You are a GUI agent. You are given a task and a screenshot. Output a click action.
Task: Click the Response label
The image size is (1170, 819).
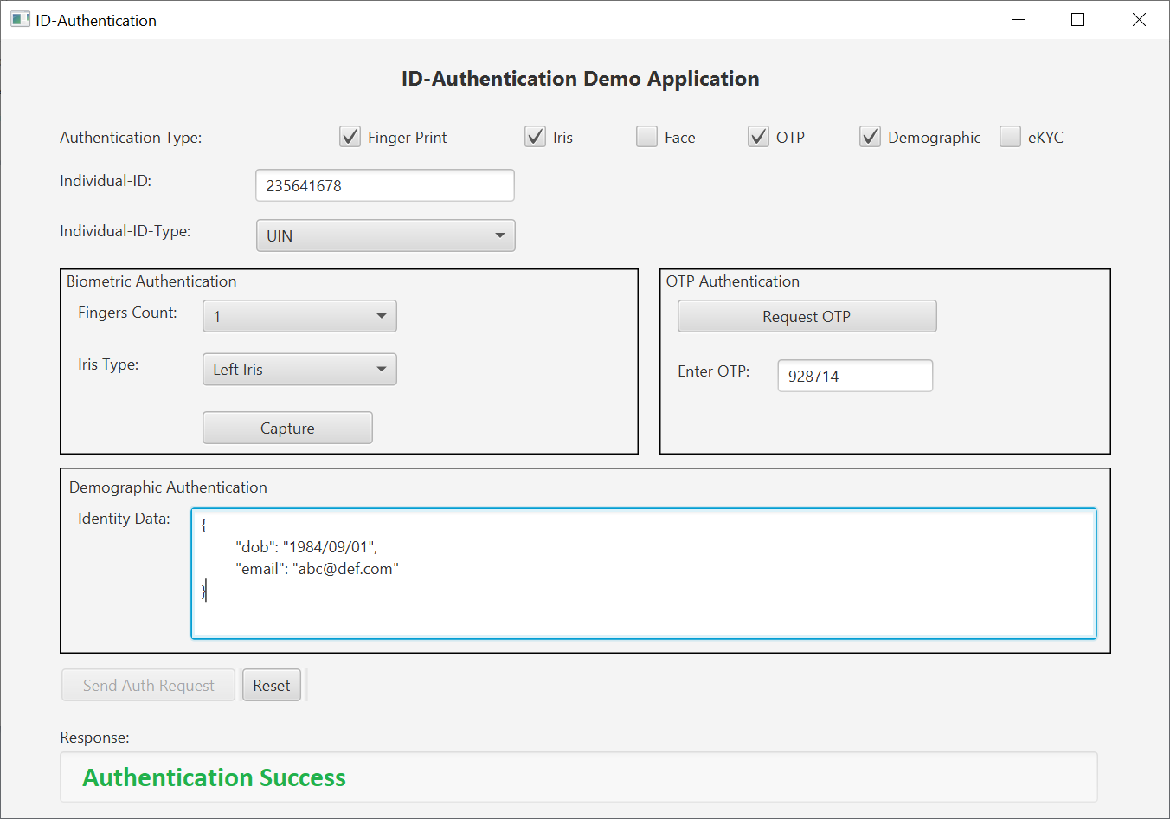(94, 738)
